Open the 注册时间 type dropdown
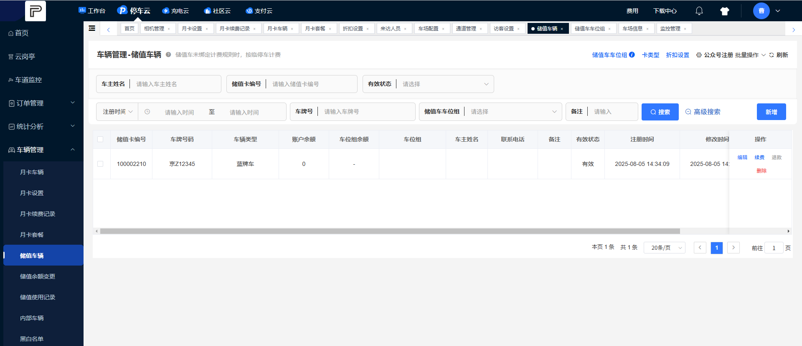Screen dimensions: 802x346 117,112
